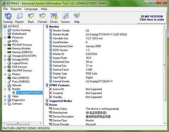The height and width of the screenshot is (132, 169).
Task: Click the 'January 2009' manufacture date value
Action: click(x=93, y=46)
